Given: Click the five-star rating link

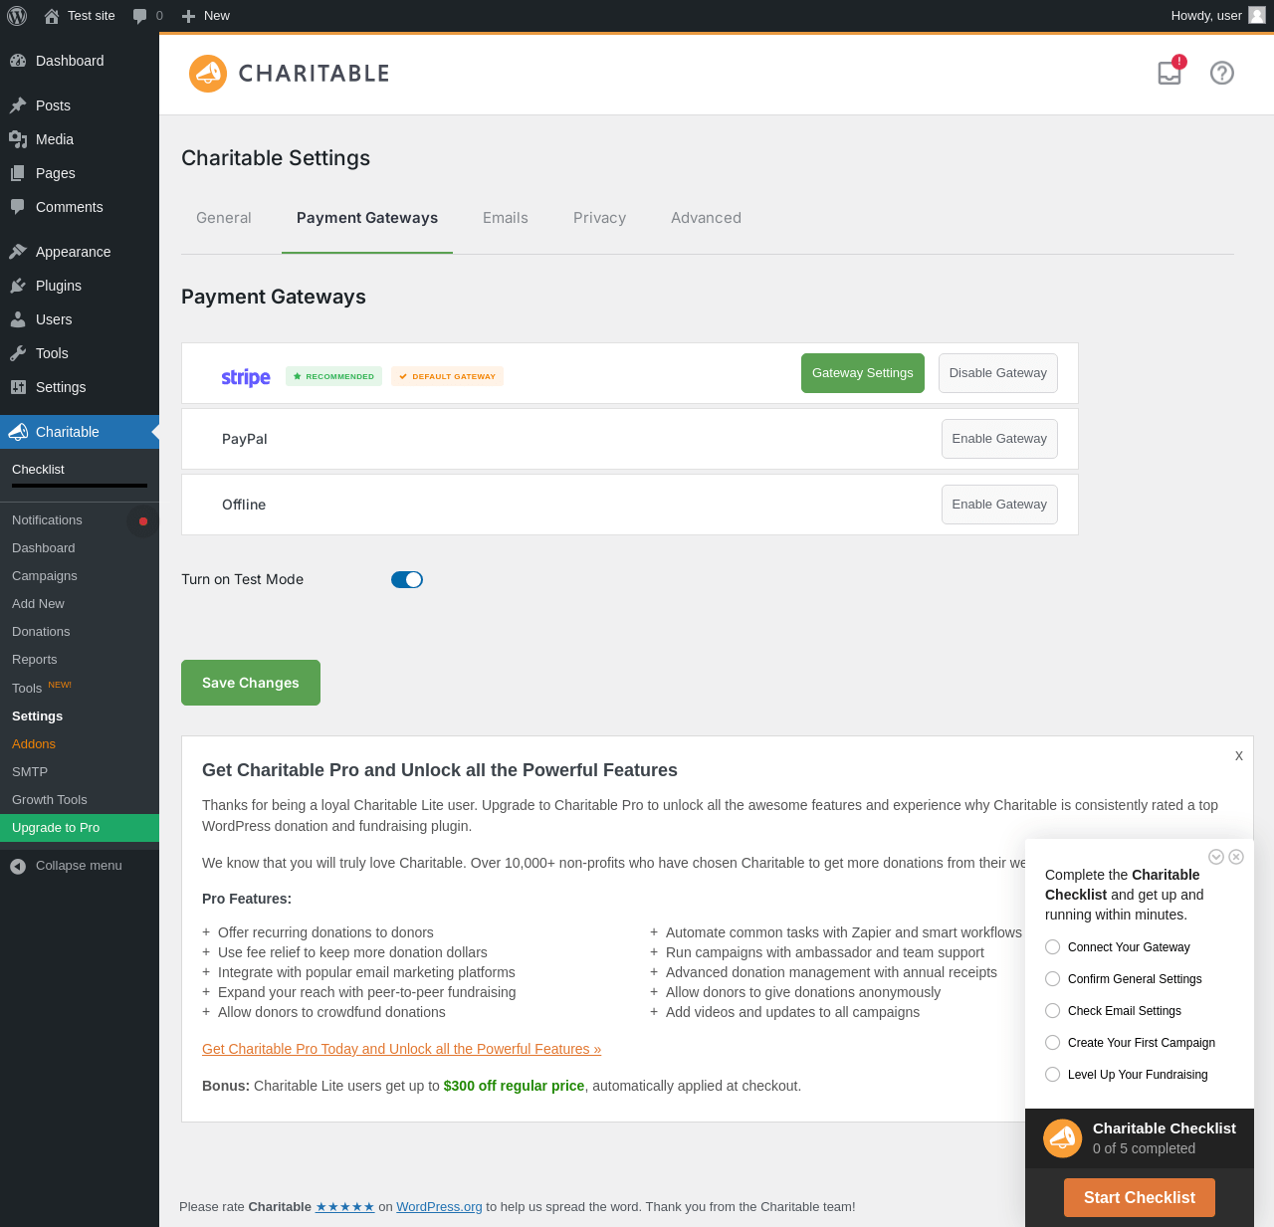Looking at the screenshot, I should [344, 1207].
